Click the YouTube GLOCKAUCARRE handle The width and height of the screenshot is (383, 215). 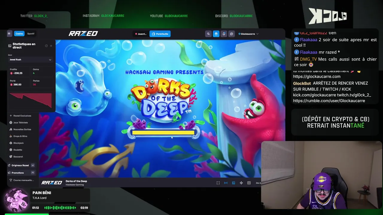coord(176,16)
